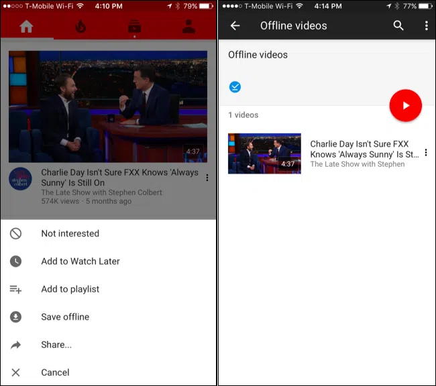Open the Account profile tab
436x386 pixels.
(x=189, y=27)
